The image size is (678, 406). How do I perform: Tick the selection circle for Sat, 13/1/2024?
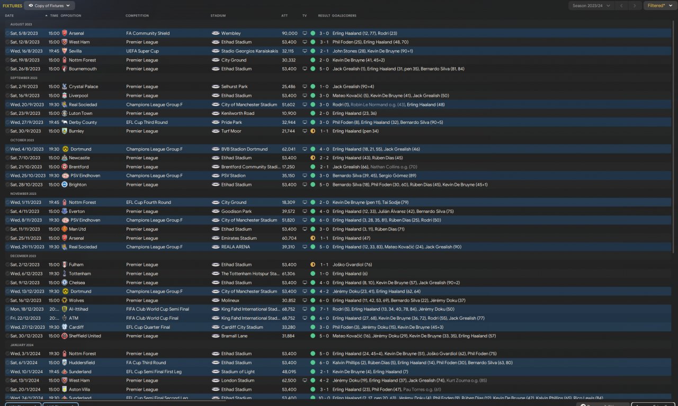pyautogui.click(x=8, y=381)
